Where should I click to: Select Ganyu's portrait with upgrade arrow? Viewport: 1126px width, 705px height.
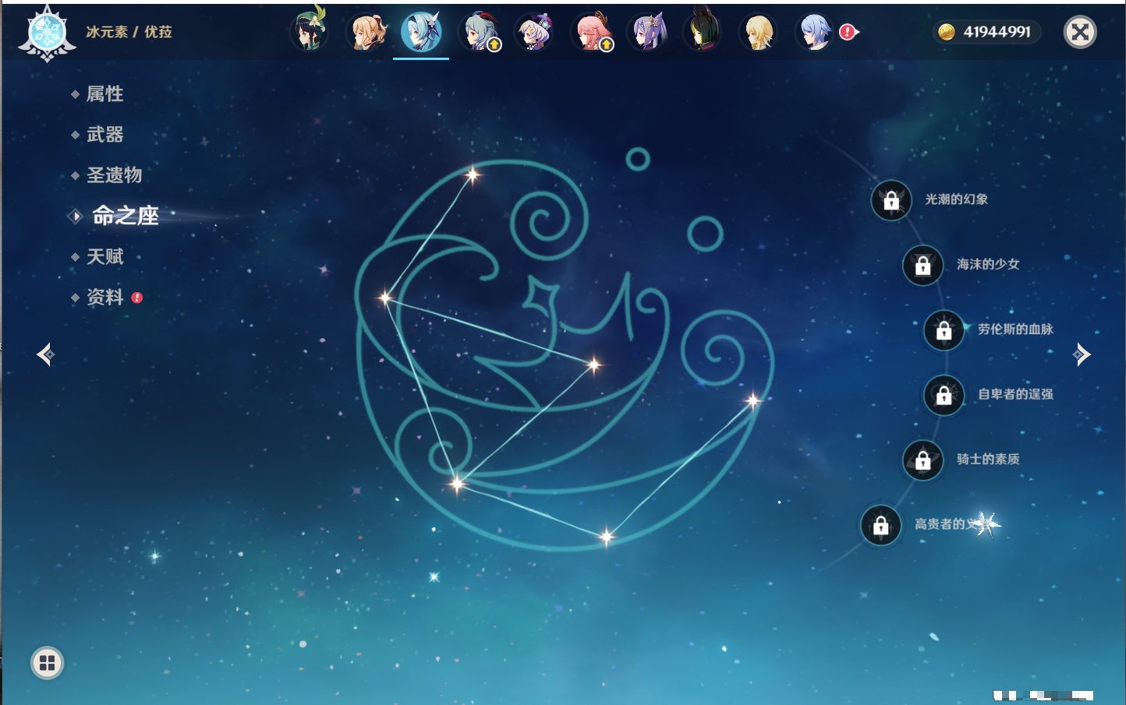point(478,32)
